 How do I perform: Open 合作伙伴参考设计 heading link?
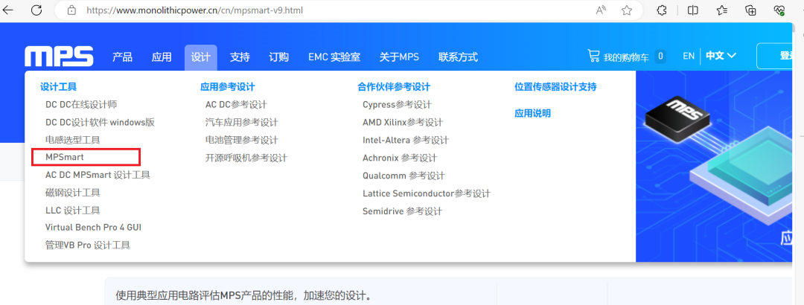click(x=394, y=87)
